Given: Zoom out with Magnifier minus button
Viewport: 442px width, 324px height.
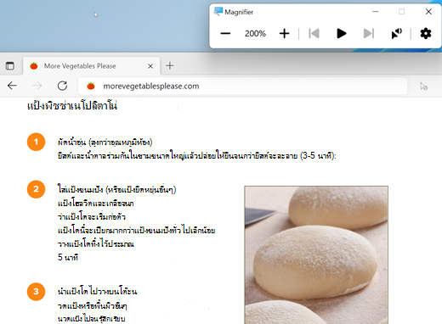Looking at the screenshot, I should click(x=225, y=34).
